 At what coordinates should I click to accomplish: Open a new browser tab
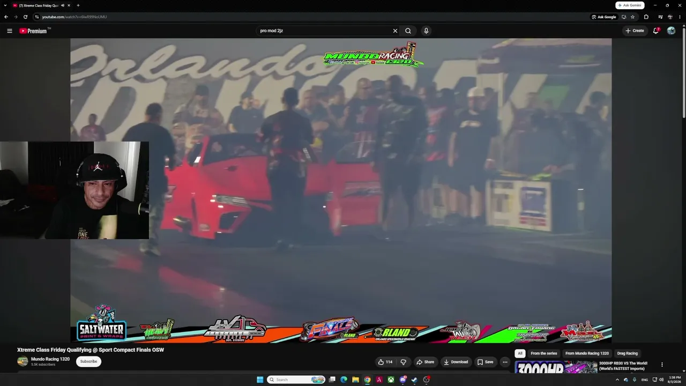click(78, 5)
